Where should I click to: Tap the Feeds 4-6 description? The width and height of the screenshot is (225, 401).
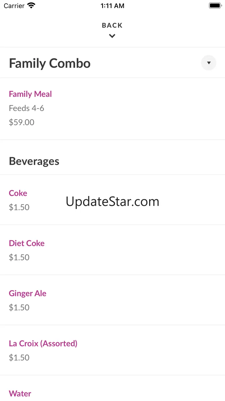pyautogui.click(x=27, y=108)
